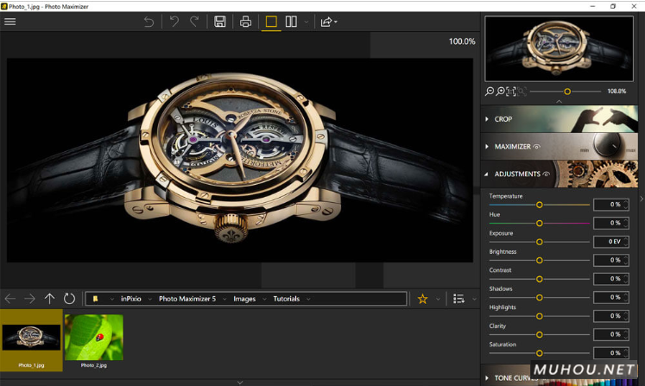Expand the Tone Curves section
The image size is (645, 386).
[509, 377]
